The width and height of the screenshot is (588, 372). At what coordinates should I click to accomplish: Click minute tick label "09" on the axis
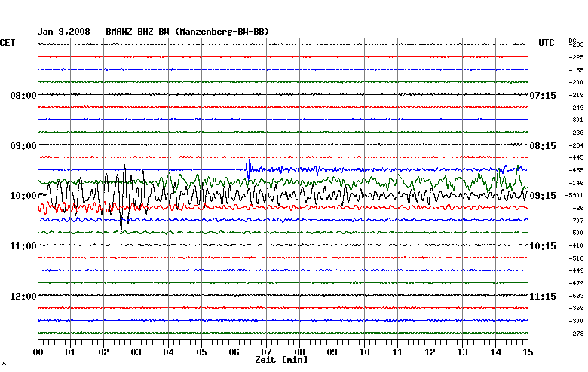pos(332,352)
